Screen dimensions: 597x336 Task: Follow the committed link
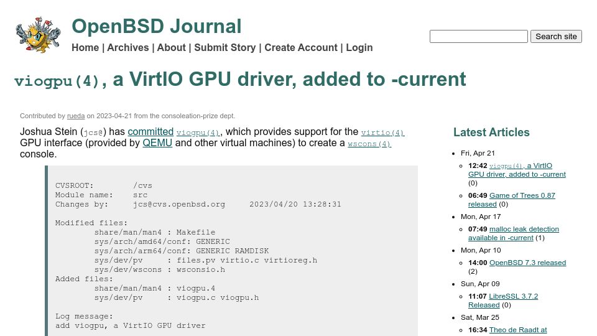pos(150,132)
